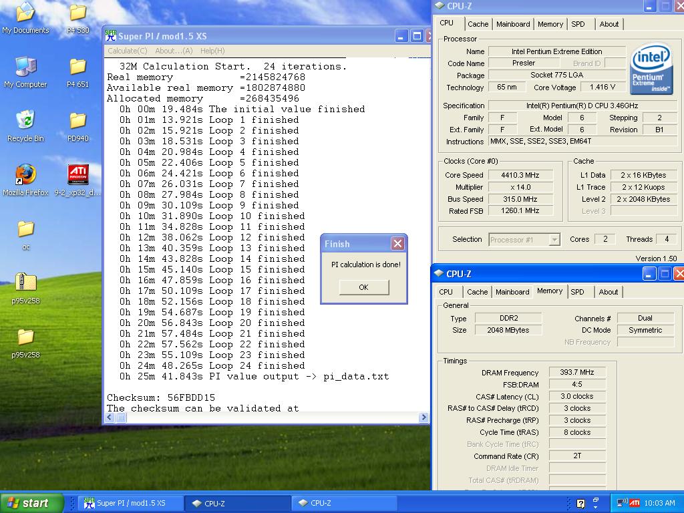The height and width of the screenshot is (513, 684).
Task: Click the top CPU-Z window title icon
Action: [440, 5]
